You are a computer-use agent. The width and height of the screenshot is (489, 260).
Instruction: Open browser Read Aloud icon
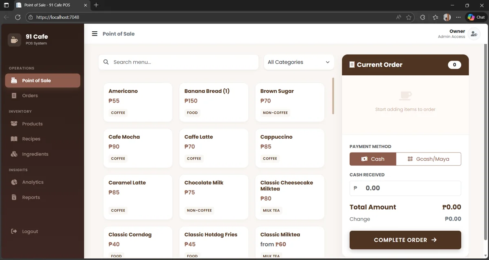399,17
